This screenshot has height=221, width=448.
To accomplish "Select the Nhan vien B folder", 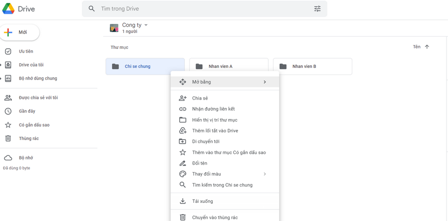I will tap(312, 67).
